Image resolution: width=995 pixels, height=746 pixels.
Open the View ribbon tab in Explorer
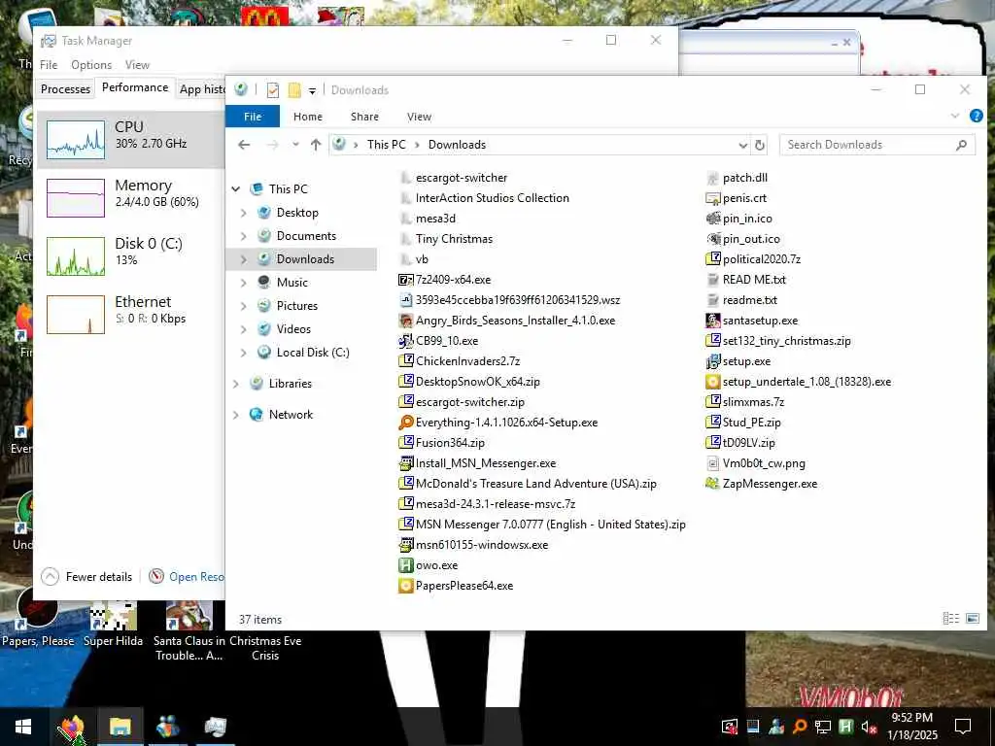(420, 117)
